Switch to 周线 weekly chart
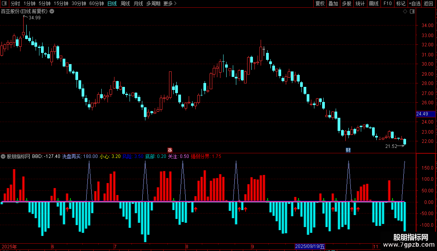This screenshot has height=251, width=437. click(x=125, y=3)
